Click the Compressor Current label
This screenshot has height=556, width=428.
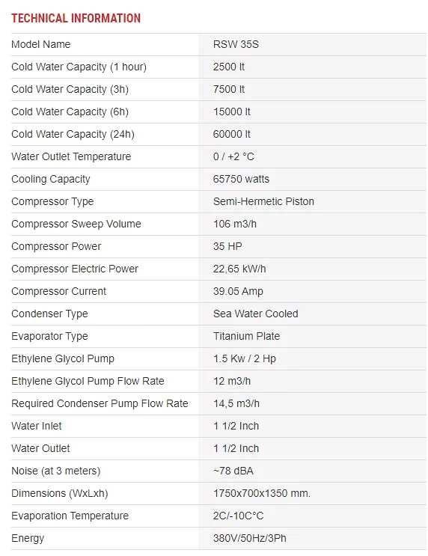point(59,291)
